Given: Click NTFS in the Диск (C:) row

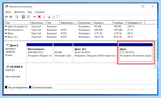Looking at the screenshot, I should pos(64,37).
